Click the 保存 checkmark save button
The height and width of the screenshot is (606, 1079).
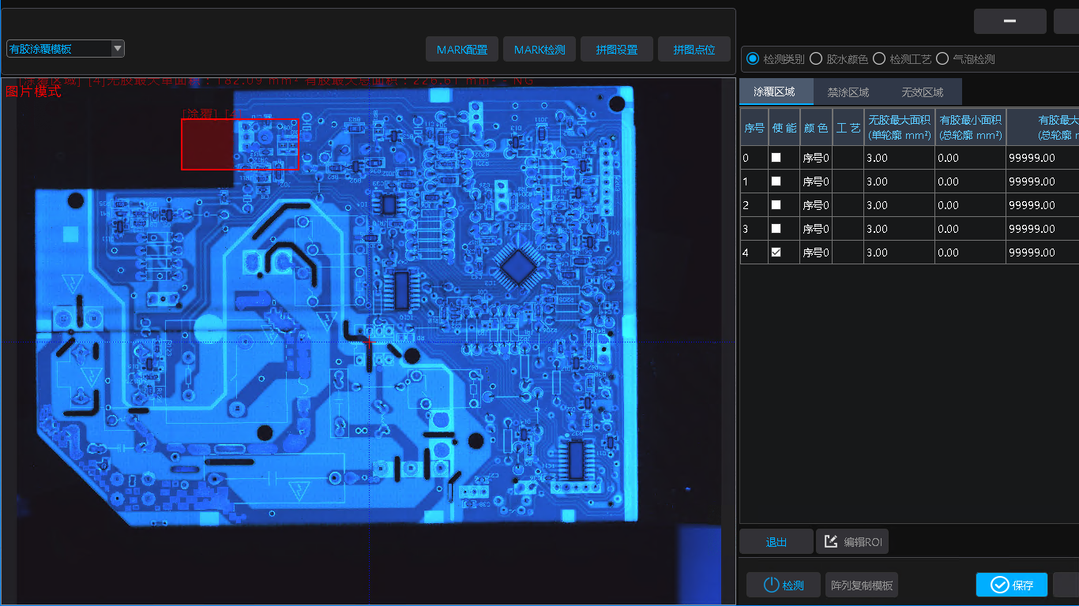pos(1011,585)
